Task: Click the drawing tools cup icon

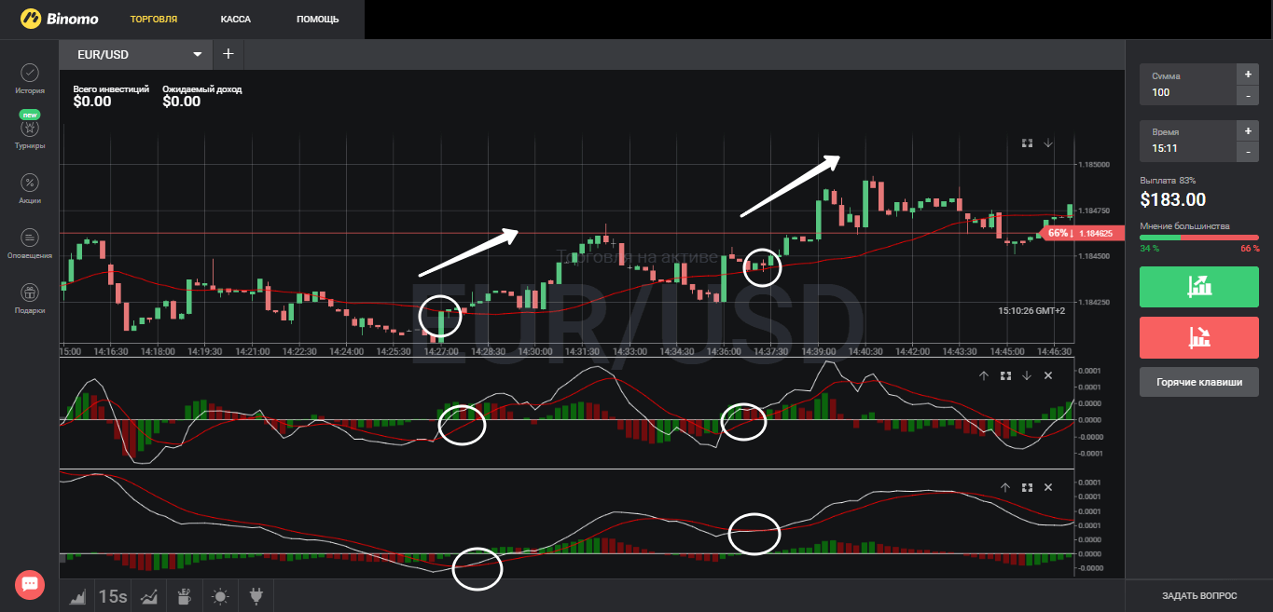Action: tap(184, 596)
